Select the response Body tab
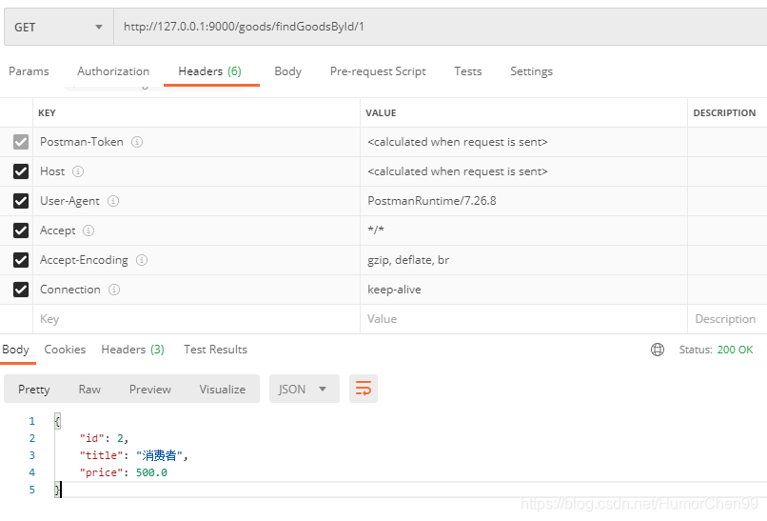 point(15,350)
